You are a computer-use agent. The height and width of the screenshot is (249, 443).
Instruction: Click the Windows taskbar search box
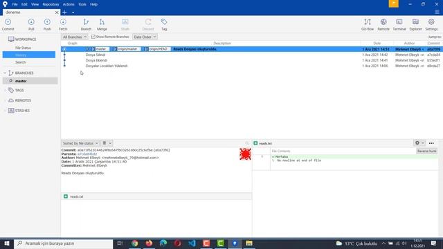(x=64, y=243)
